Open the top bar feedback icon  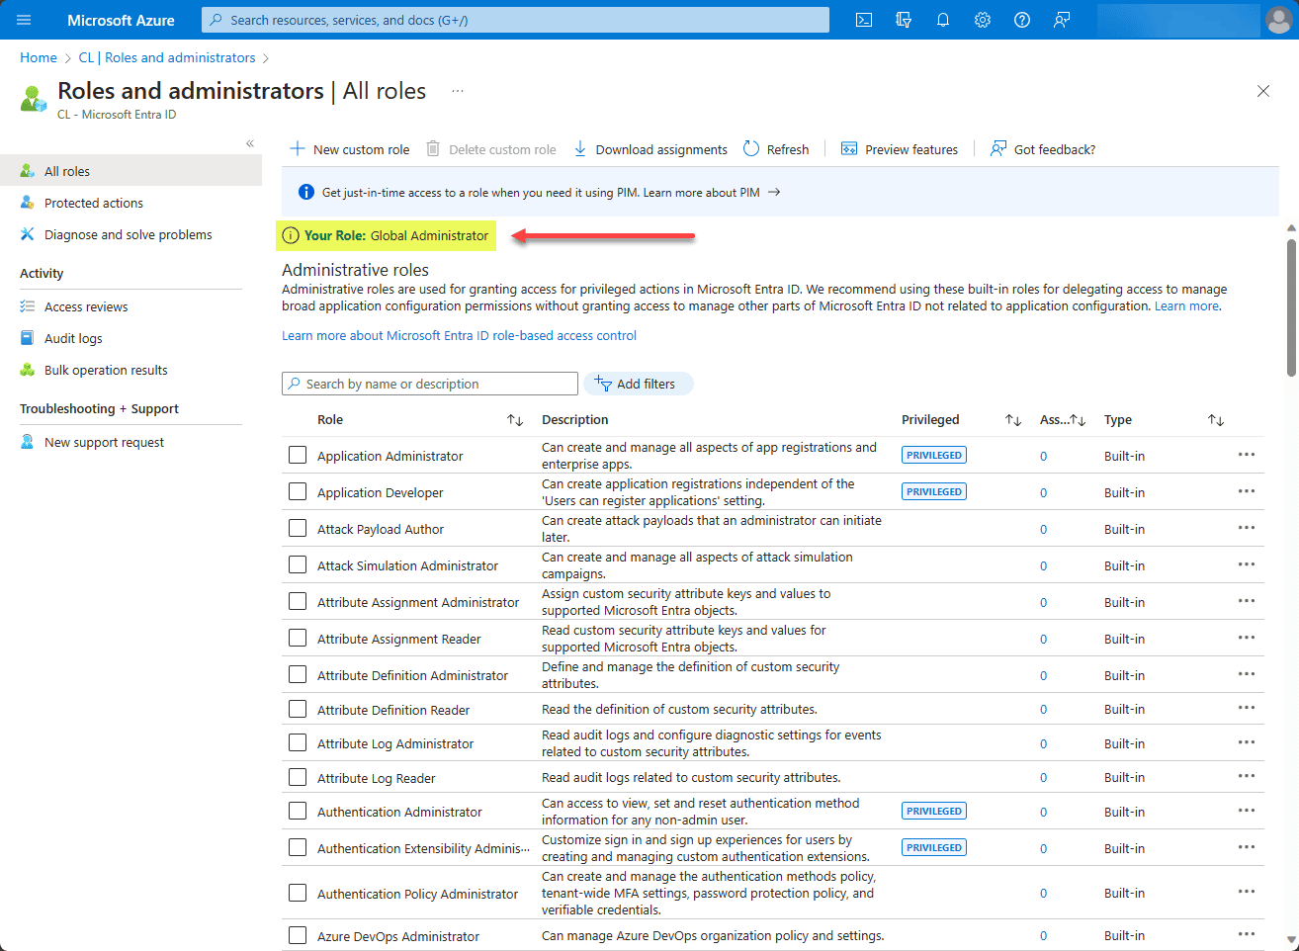point(1062,20)
